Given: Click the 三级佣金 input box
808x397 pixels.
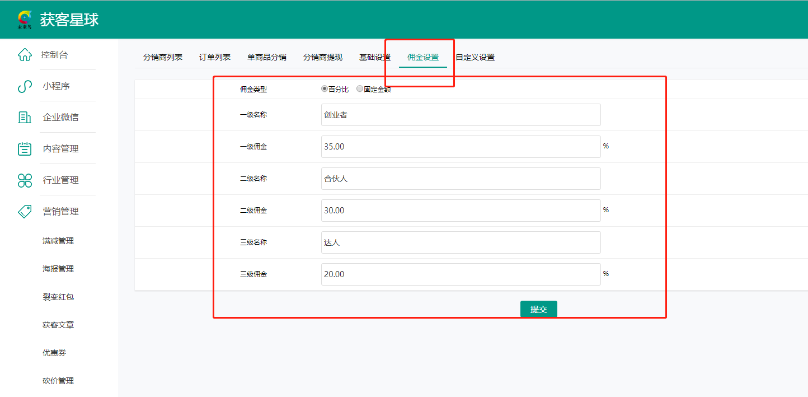Looking at the screenshot, I should 461,274.
